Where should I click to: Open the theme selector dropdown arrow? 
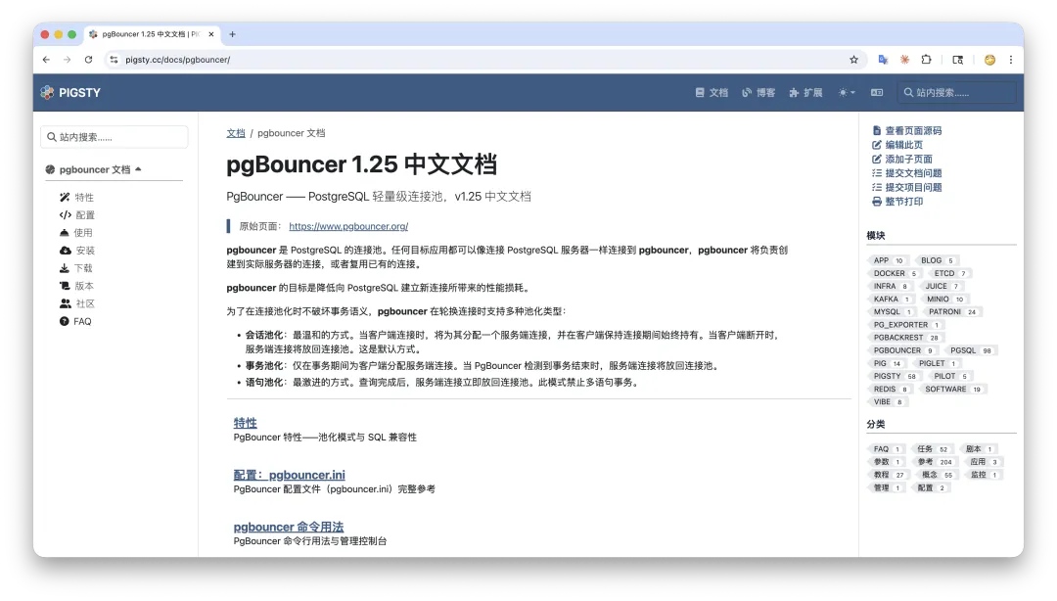pyautogui.click(x=851, y=92)
